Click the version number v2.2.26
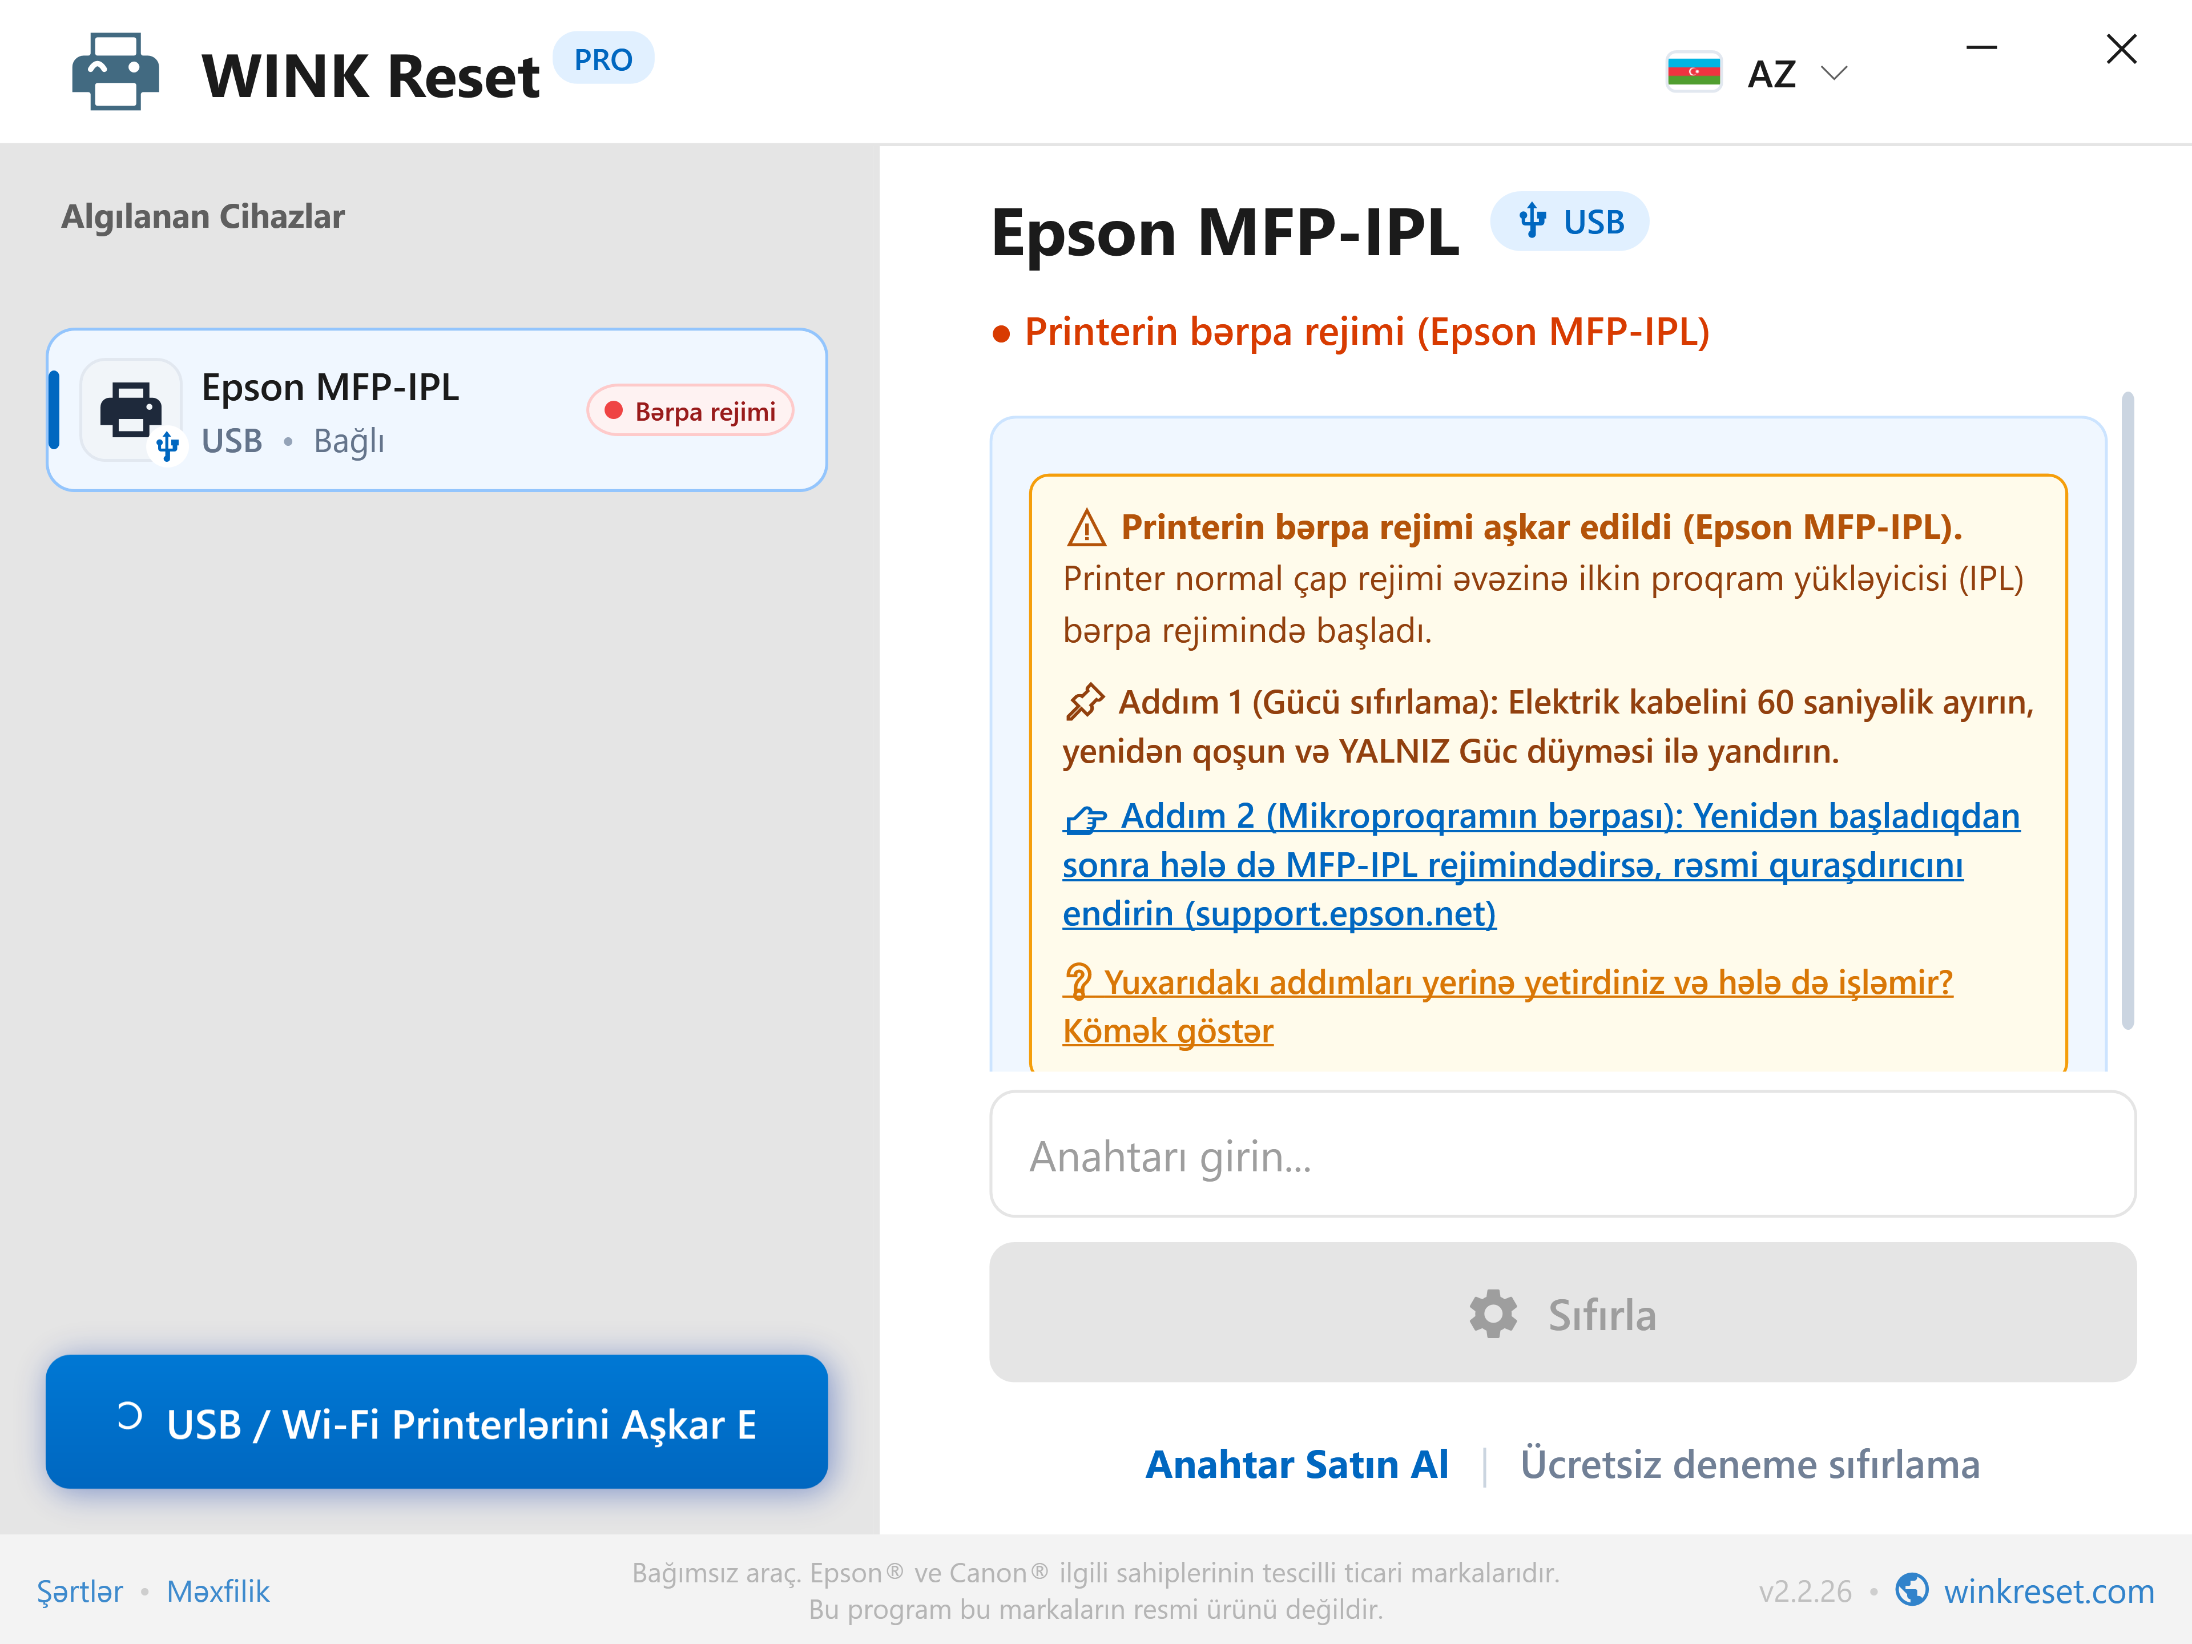Screen dimensions: 2192x1644 1804,1591
